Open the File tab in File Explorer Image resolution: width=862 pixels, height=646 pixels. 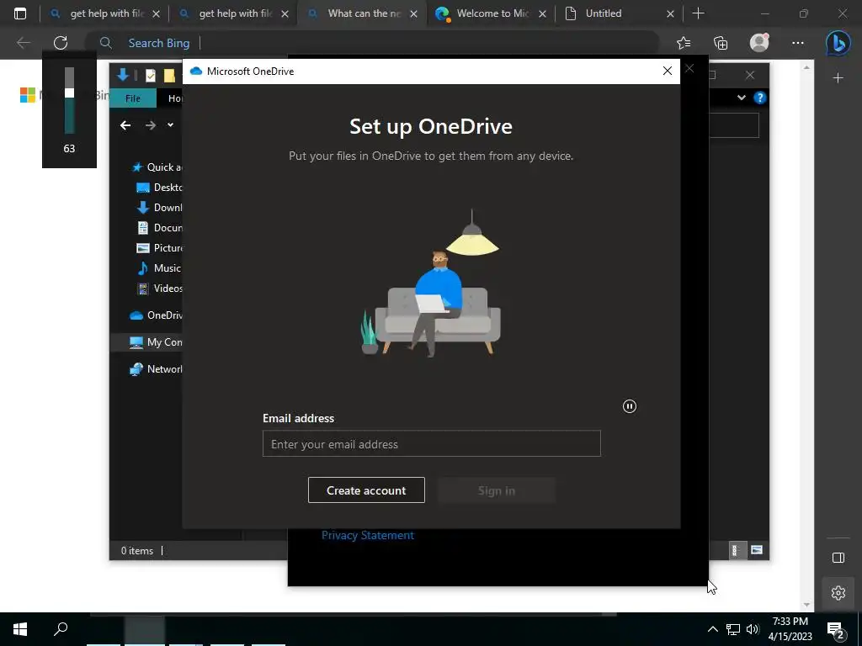(x=133, y=98)
